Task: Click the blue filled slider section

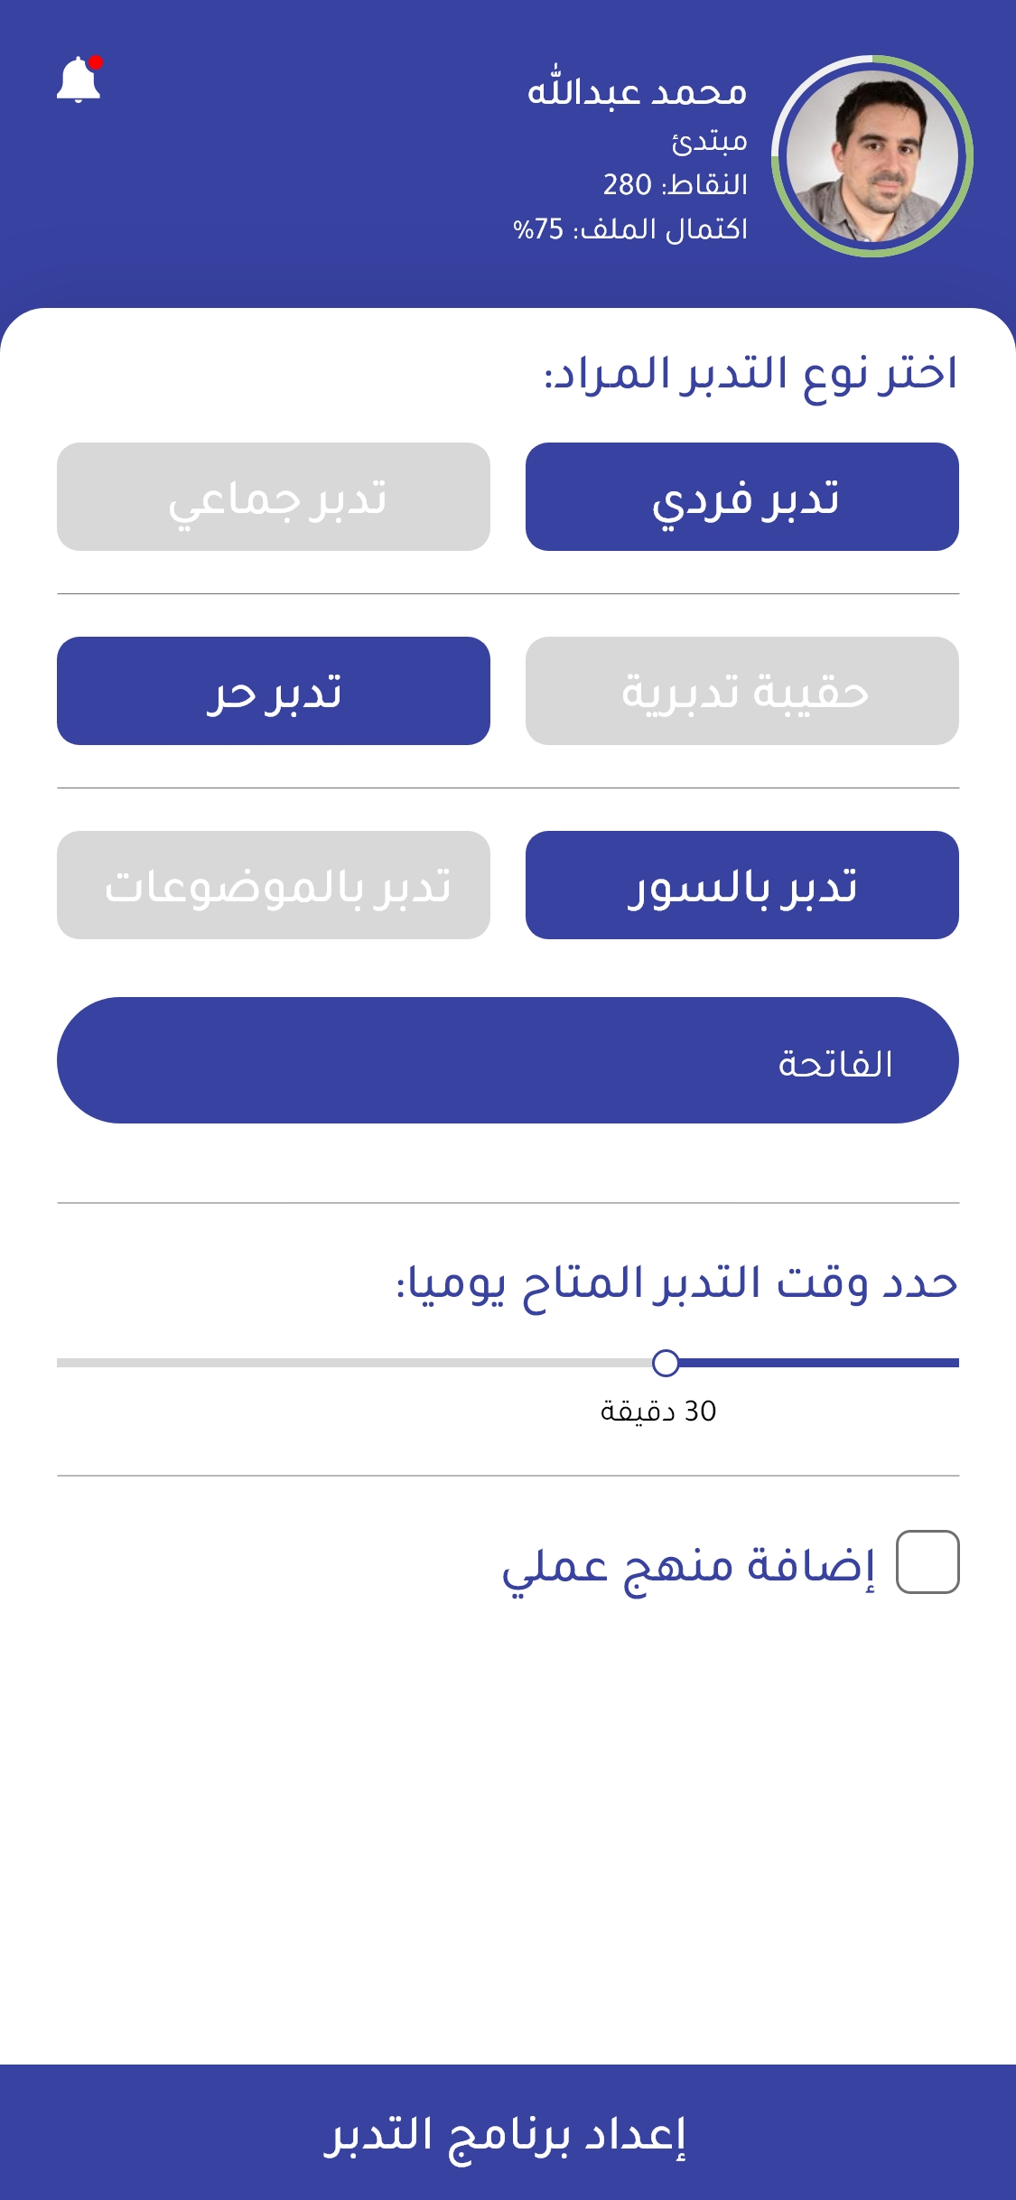Action: coord(819,1363)
